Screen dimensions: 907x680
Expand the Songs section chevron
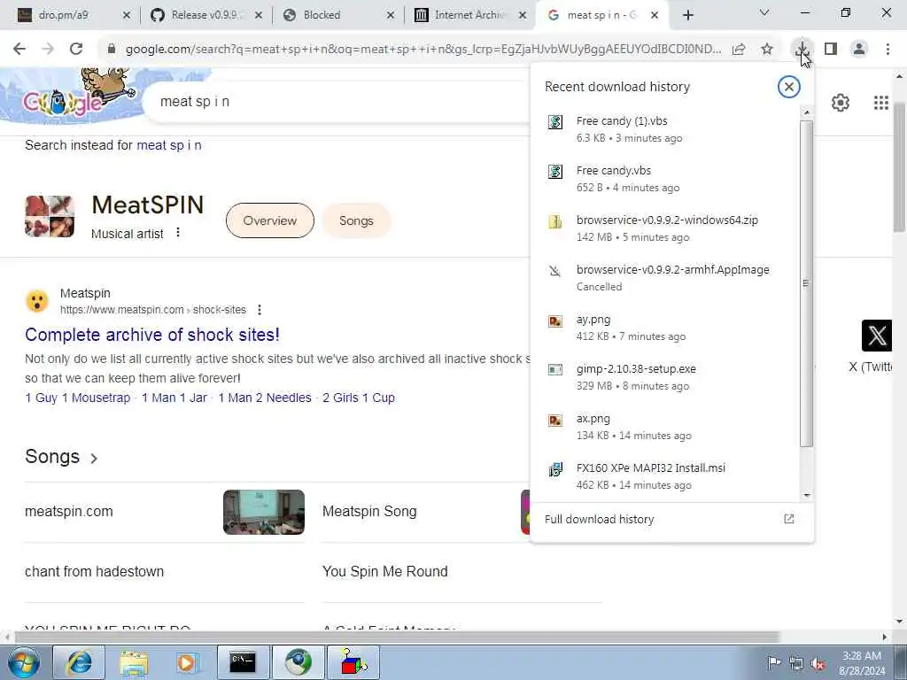[94, 458]
